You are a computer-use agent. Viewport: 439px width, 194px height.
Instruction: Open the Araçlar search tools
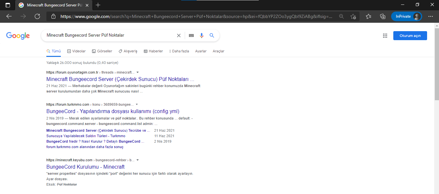point(219,51)
